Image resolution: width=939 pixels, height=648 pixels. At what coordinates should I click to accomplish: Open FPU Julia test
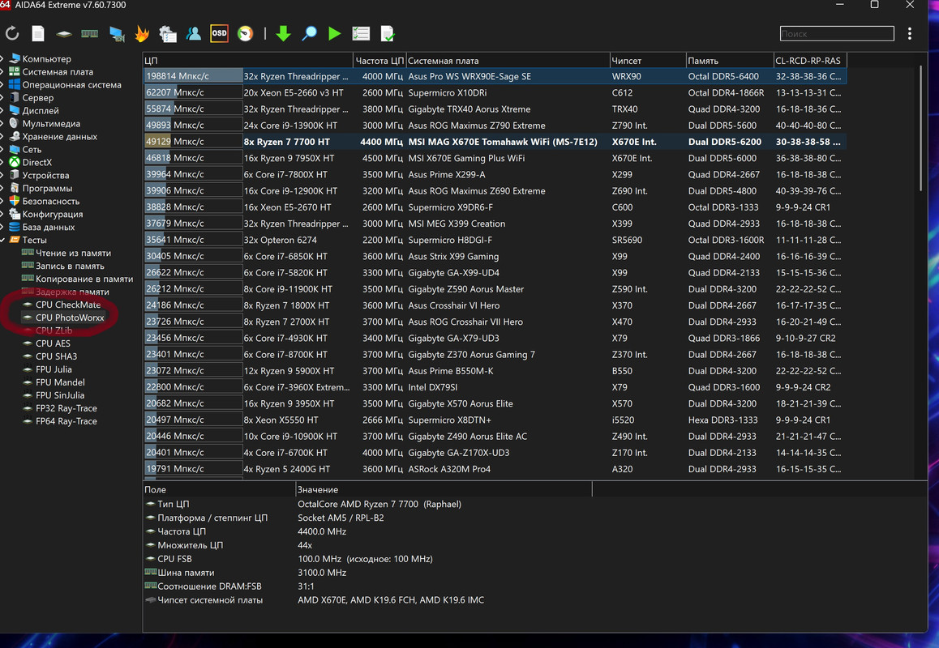point(54,370)
